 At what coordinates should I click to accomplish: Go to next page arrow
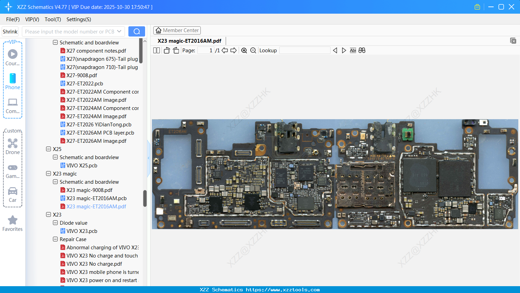click(x=234, y=51)
